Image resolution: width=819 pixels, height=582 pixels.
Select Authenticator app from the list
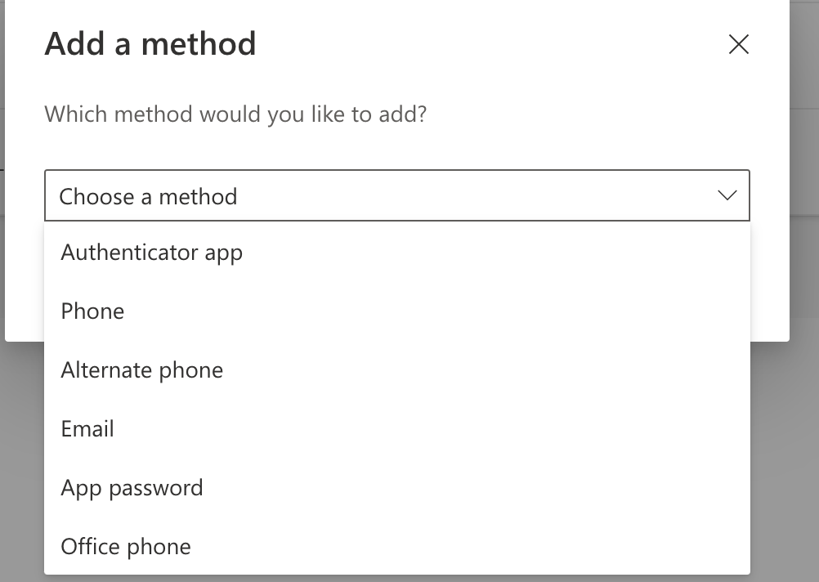pyautogui.click(x=152, y=252)
